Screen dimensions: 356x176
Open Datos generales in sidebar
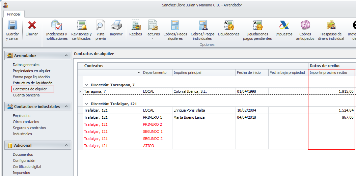point(26,65)
